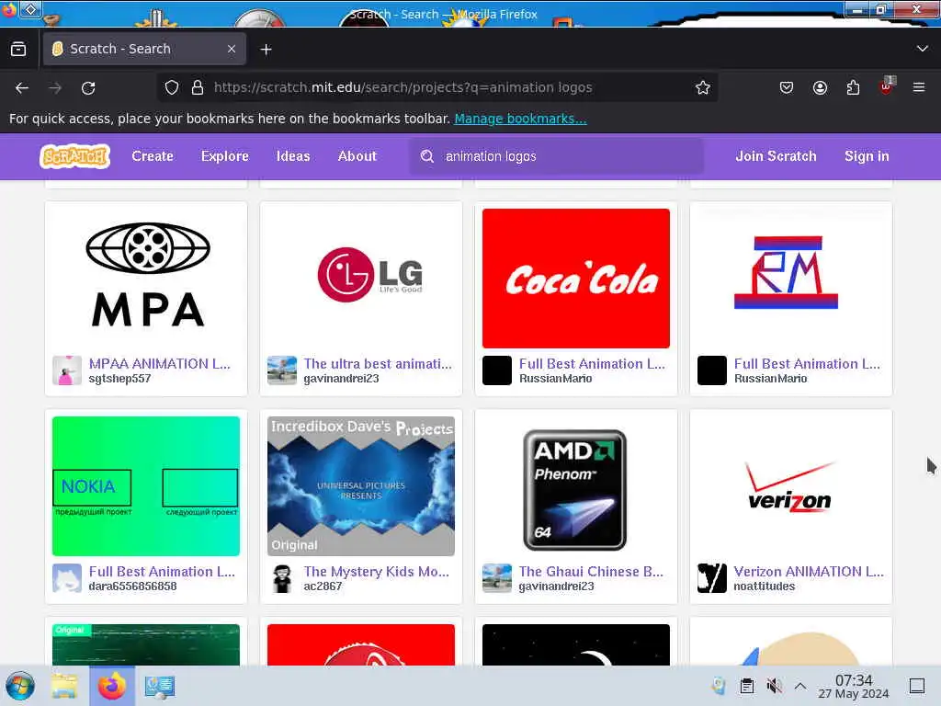Open the Verizon logo project thumbnail

coord(791,486)
